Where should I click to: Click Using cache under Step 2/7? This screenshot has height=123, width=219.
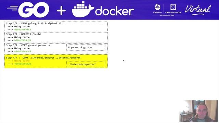point(22,37)
